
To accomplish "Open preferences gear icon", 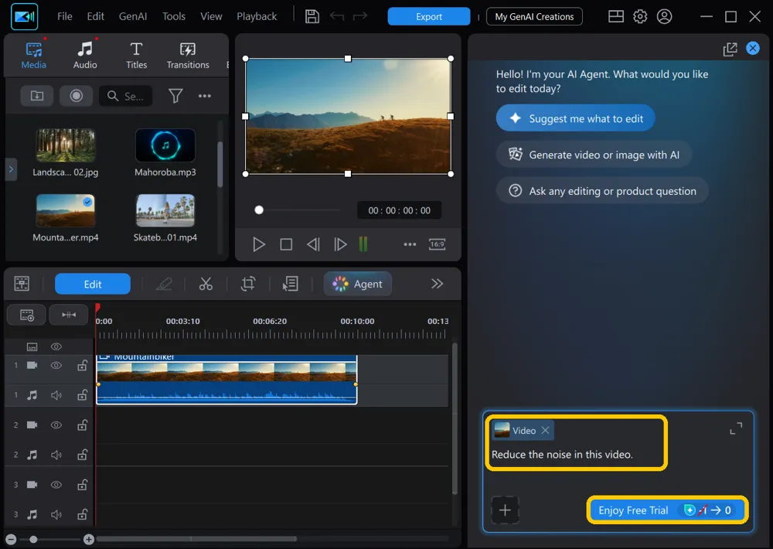I will (640, 17).
